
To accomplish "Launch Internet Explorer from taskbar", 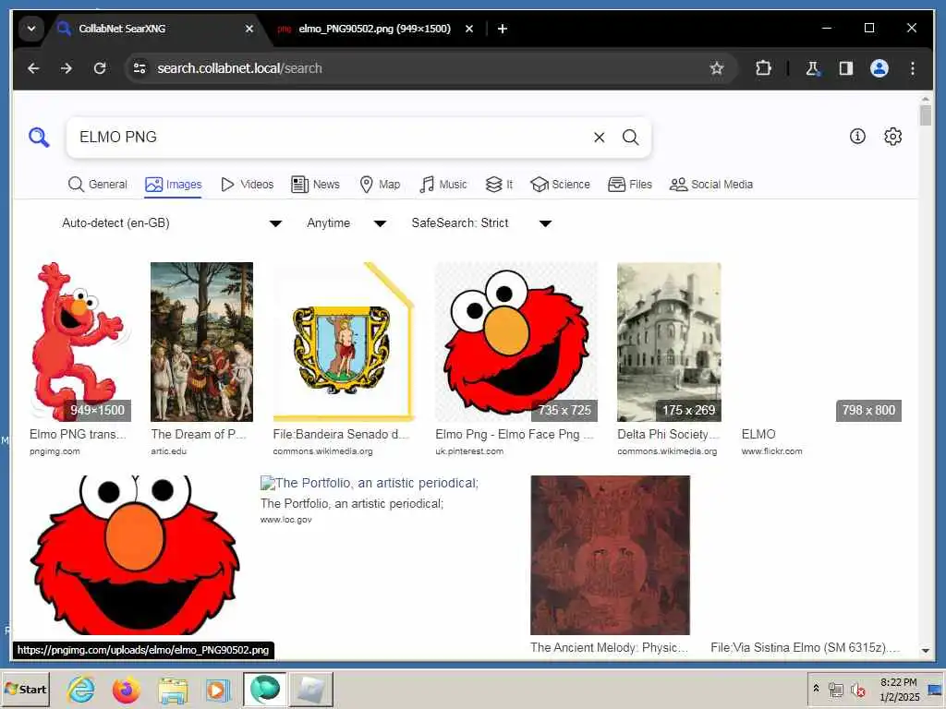I will [81, 690].
